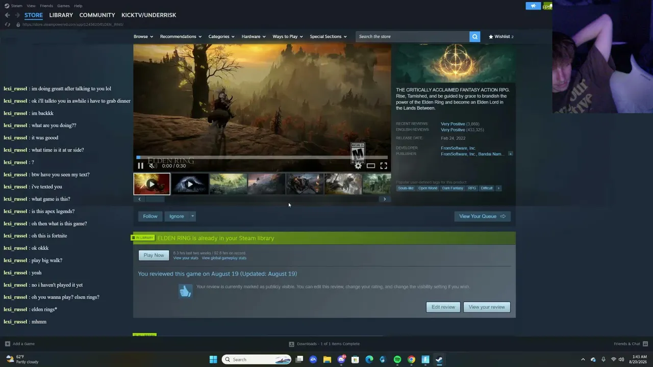653x367 pixels.
Task: Click thumbnail strip right arrow
Action: (x=385, y=199)
